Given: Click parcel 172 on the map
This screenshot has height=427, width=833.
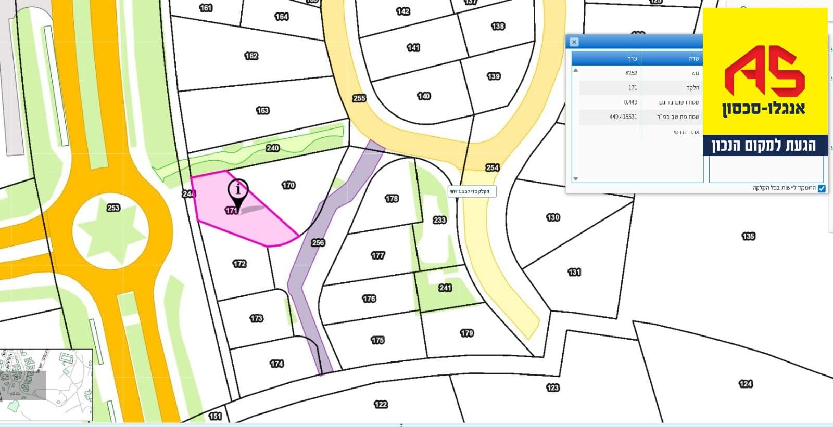Looking at the screenshot, I should [239, 264].
